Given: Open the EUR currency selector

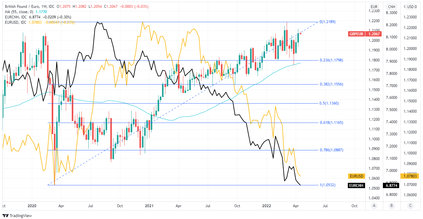Looking at the screenshot, I should 374,7.
